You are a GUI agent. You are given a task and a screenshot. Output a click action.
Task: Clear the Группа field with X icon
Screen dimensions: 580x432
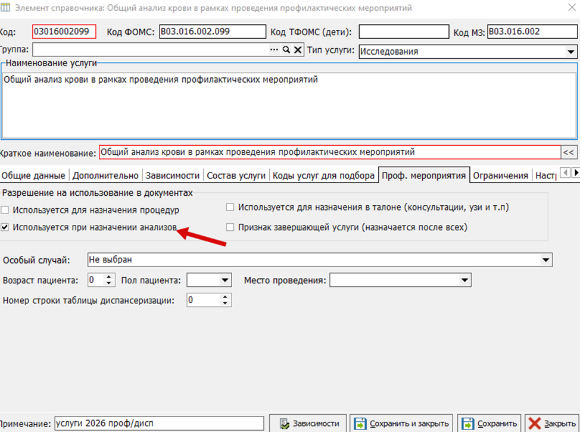tap(298, 49)
